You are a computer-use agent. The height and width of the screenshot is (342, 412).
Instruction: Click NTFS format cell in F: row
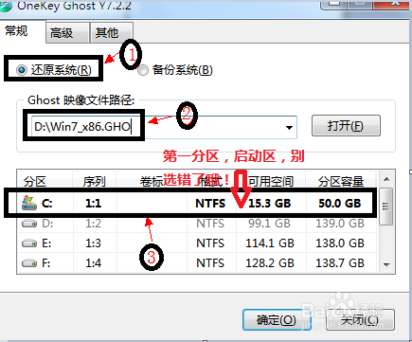(x=210, y=263)
